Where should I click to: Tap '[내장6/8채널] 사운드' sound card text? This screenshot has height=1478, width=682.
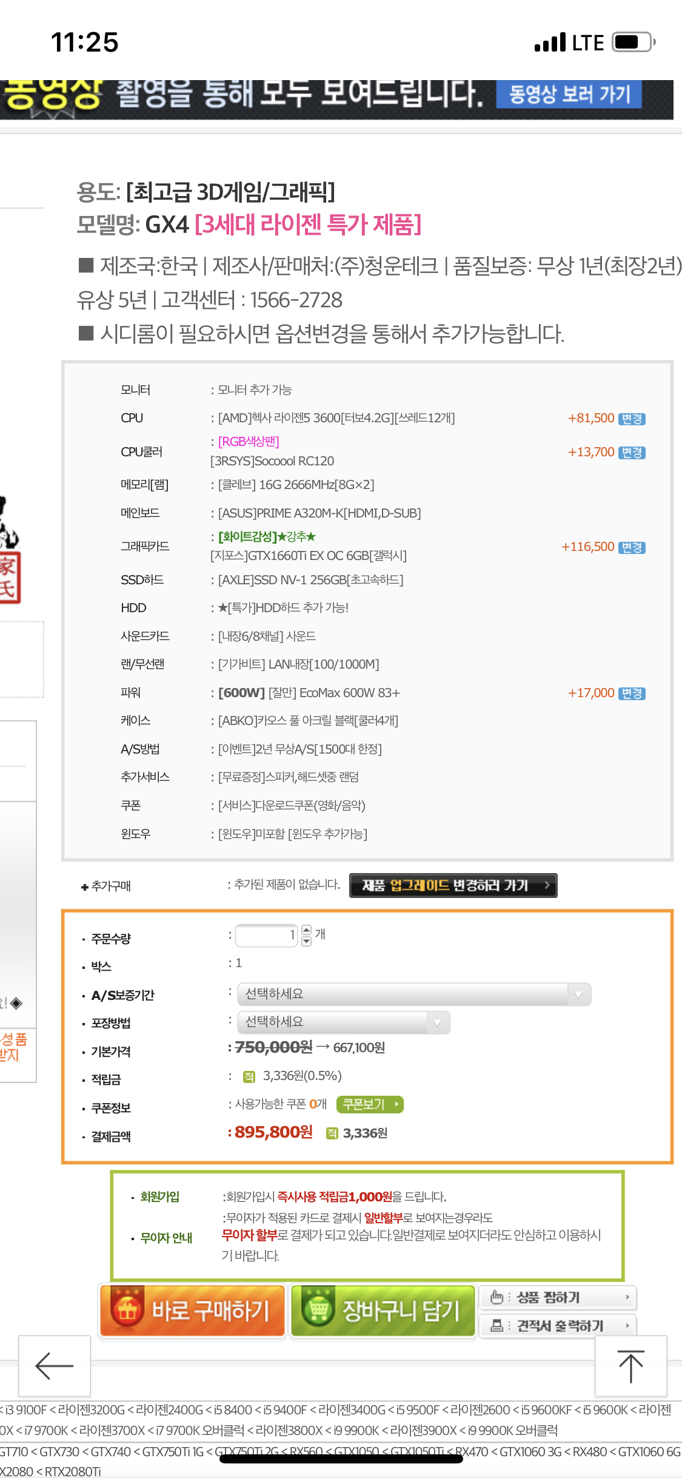pos(267,636)
